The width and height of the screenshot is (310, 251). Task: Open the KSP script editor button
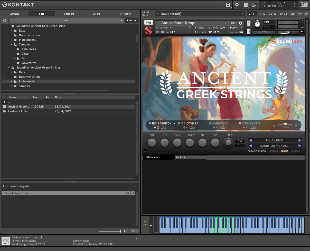point(293,14)
